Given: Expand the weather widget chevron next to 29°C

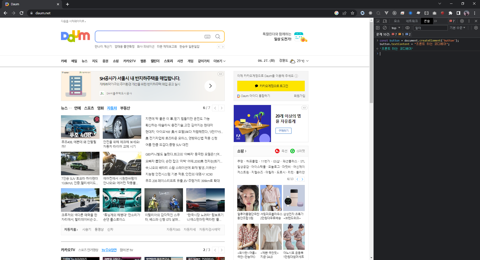Looking at the screenshot, I should point(307,61).
